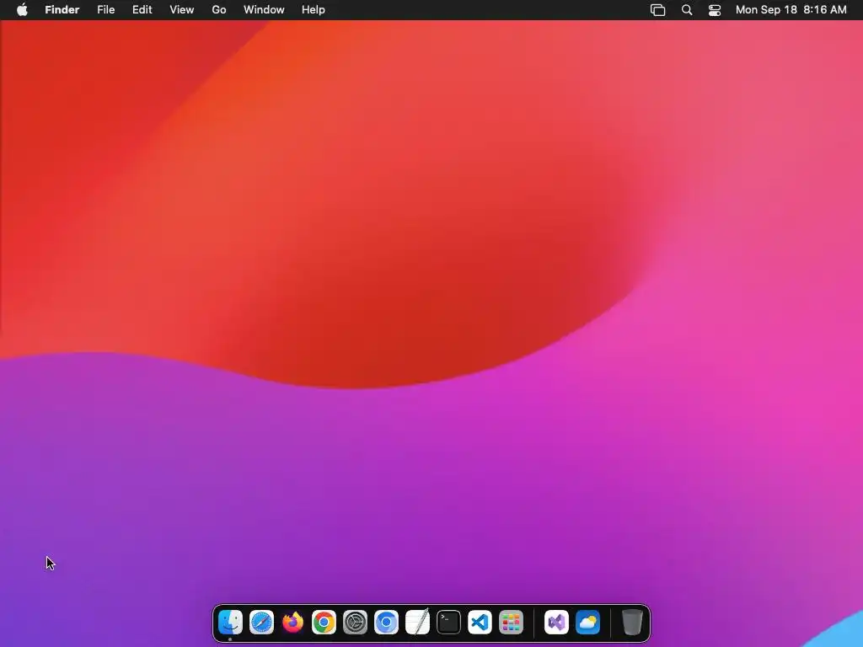
Task: Open the Edit menu
Action: coord(142,10)
